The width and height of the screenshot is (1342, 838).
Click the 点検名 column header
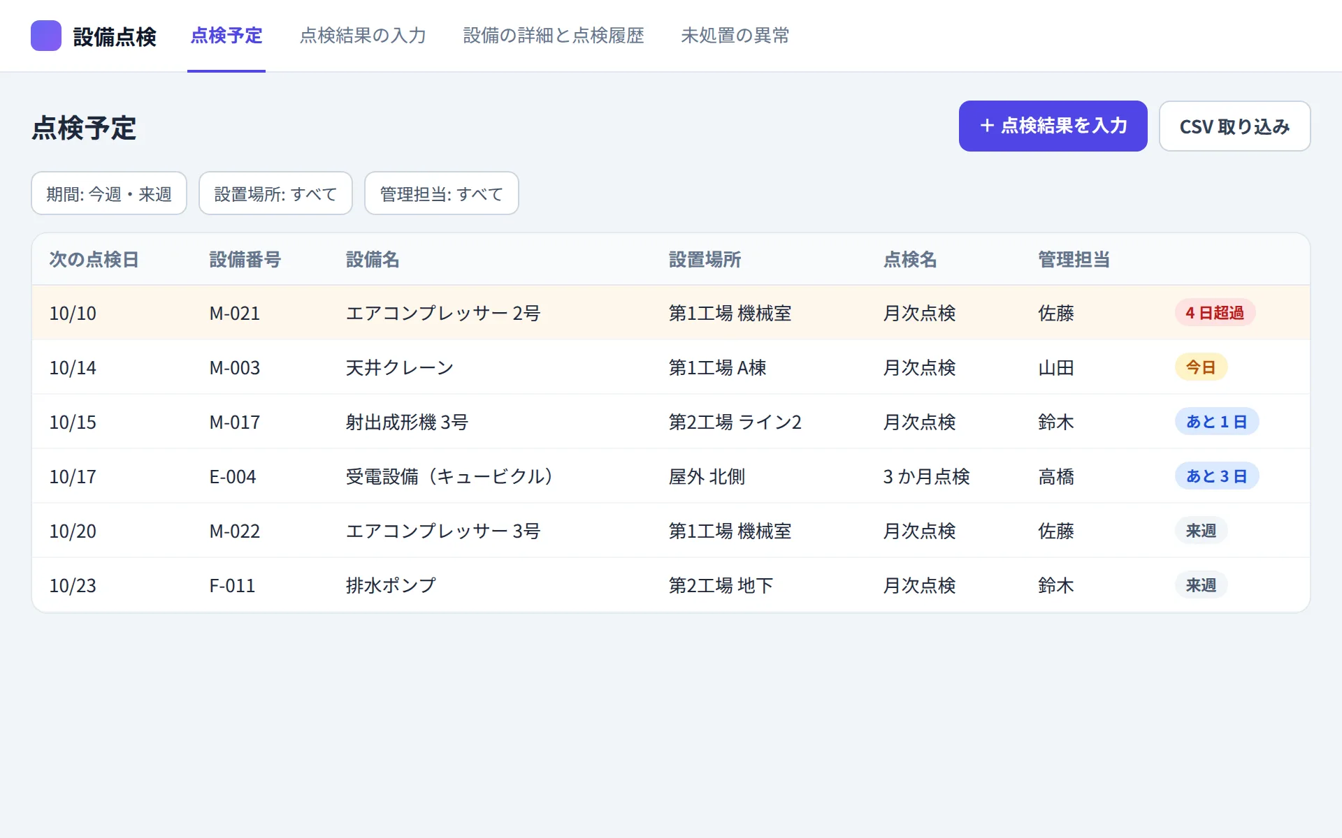pyautogui.click(x=910, y=260)
